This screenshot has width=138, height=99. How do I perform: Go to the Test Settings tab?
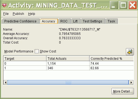click(93, 21)
